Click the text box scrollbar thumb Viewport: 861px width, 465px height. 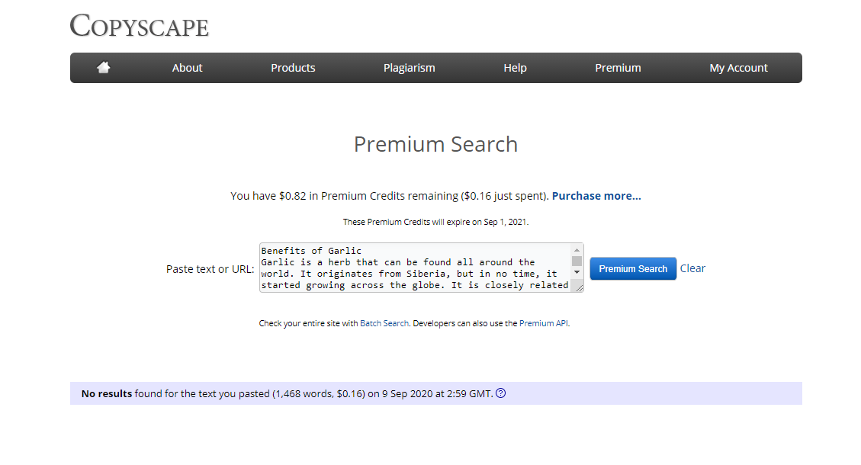click(577, 261)
